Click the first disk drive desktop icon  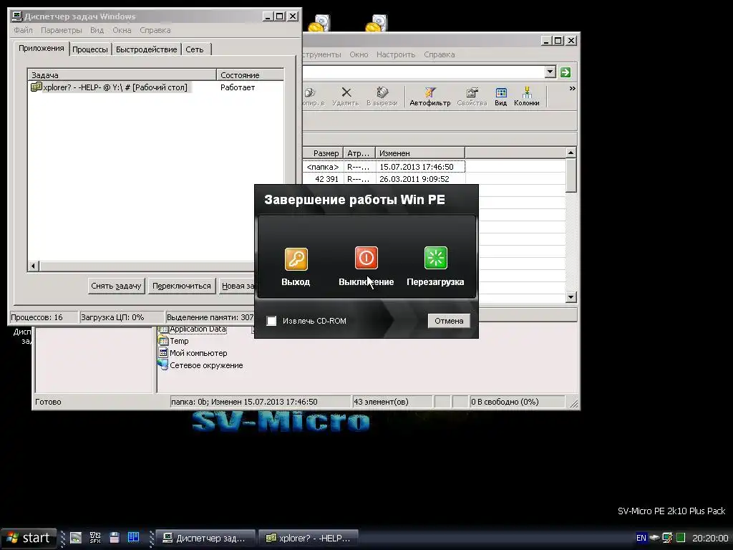[x=319, y=24]
